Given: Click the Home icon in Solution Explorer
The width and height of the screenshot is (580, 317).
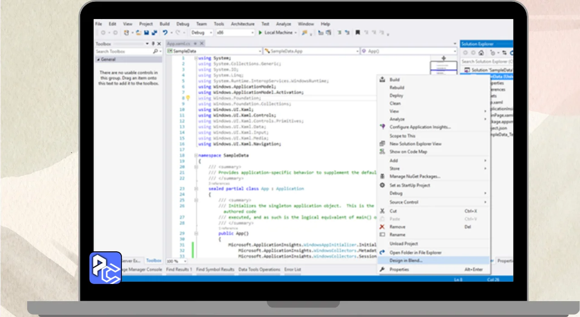Looking at the screenshot, I should [x=481, y=53].
